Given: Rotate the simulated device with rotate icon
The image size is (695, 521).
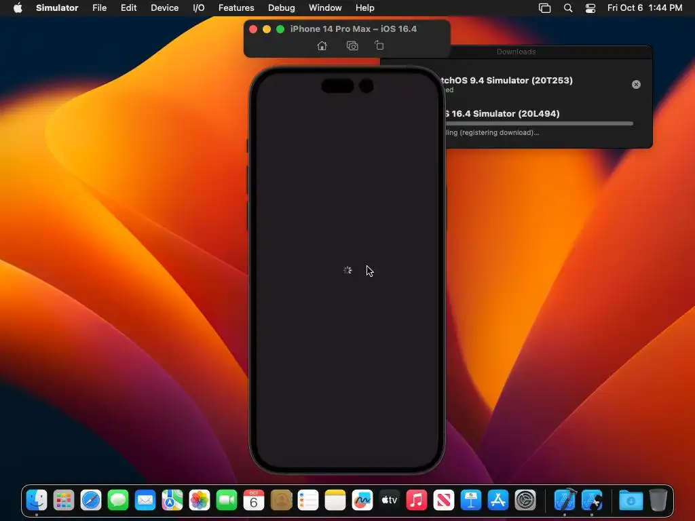Looking at the screenshot, I should pos(379,45).
